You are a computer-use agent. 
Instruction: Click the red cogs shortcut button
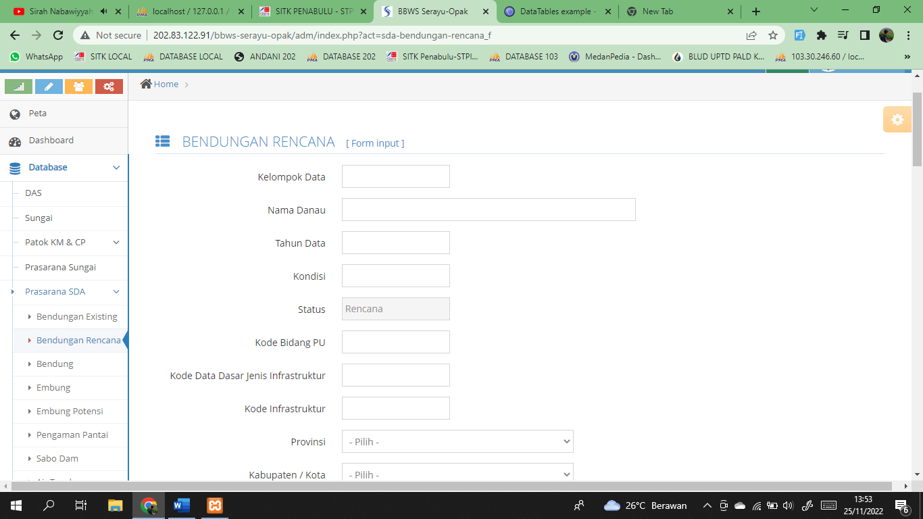click(109, 86)
